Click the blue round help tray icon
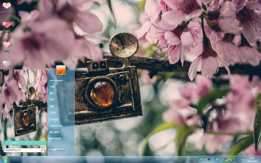 (209, 159)
